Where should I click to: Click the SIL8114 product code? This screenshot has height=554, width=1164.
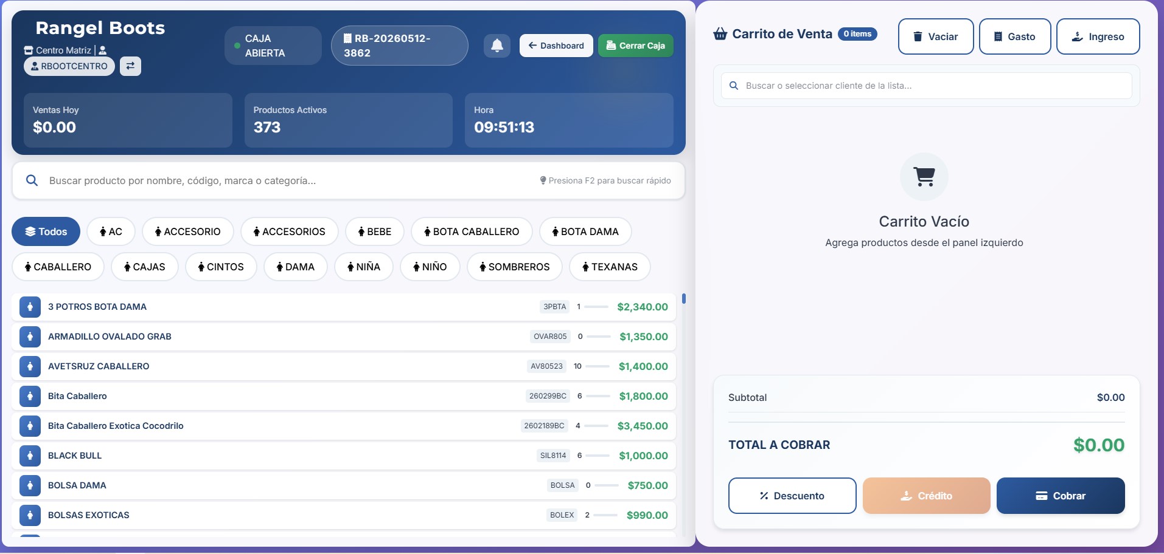point(553,456)
